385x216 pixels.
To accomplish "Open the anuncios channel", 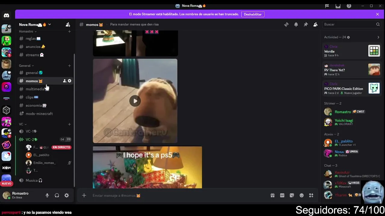I will pos(45,47).
